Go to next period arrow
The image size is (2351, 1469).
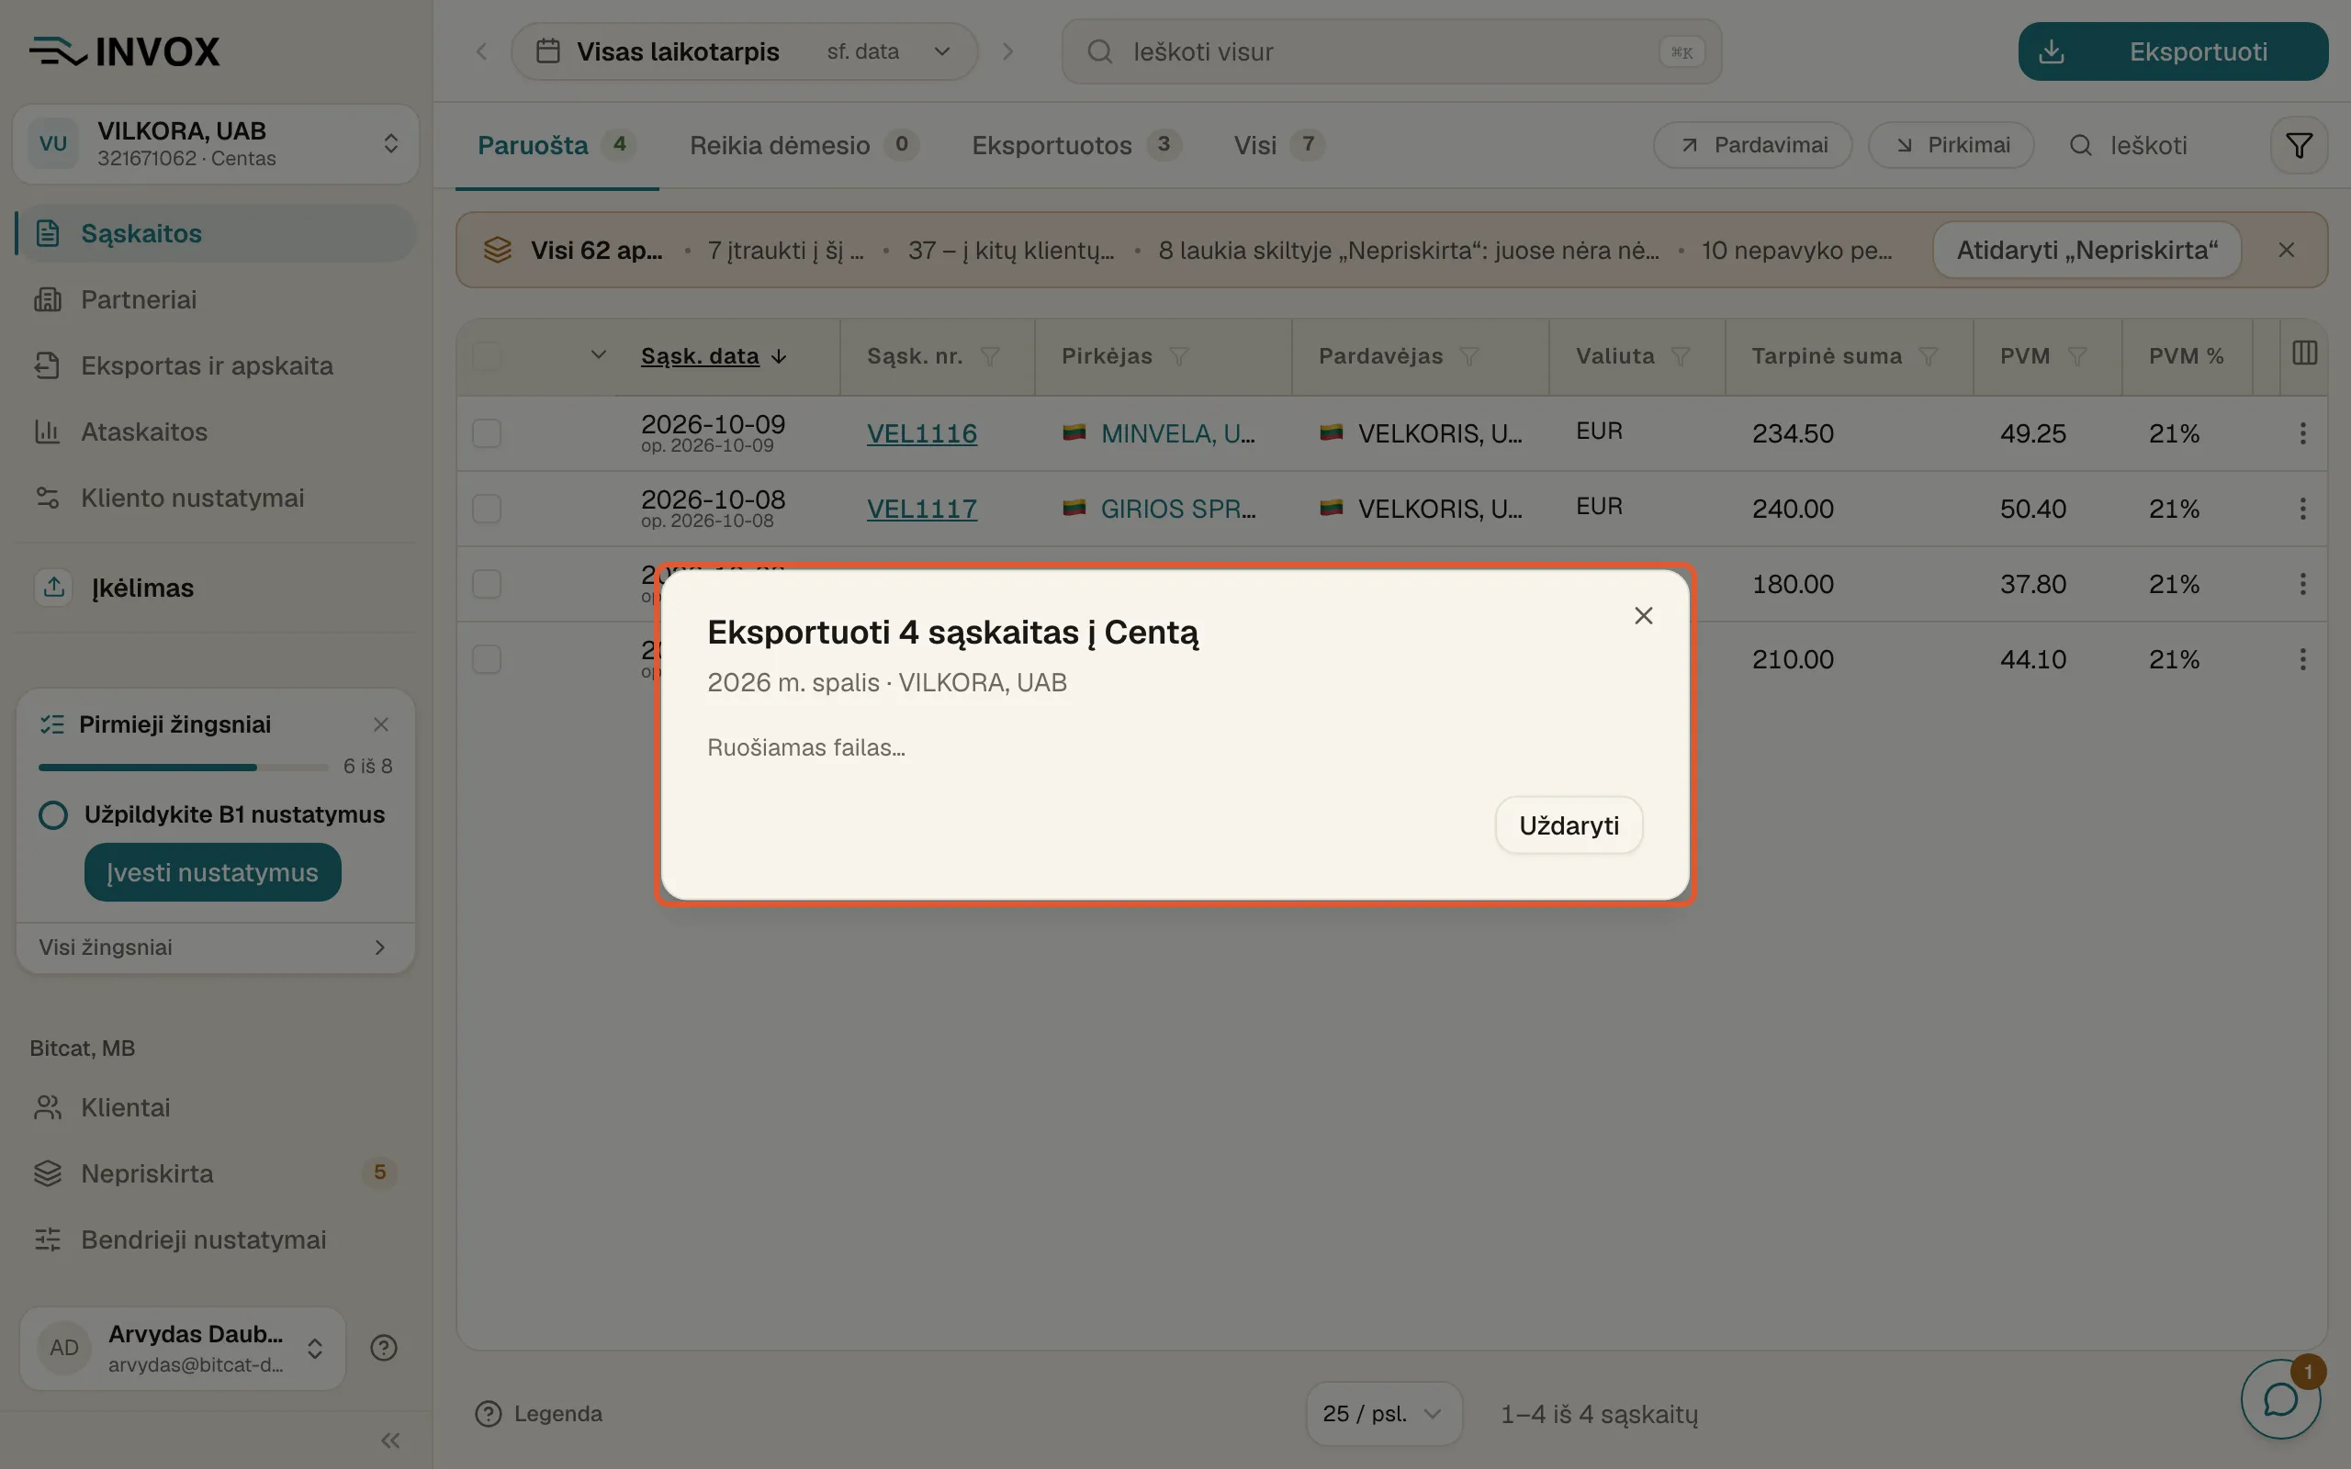click(x=1007, y=51)
